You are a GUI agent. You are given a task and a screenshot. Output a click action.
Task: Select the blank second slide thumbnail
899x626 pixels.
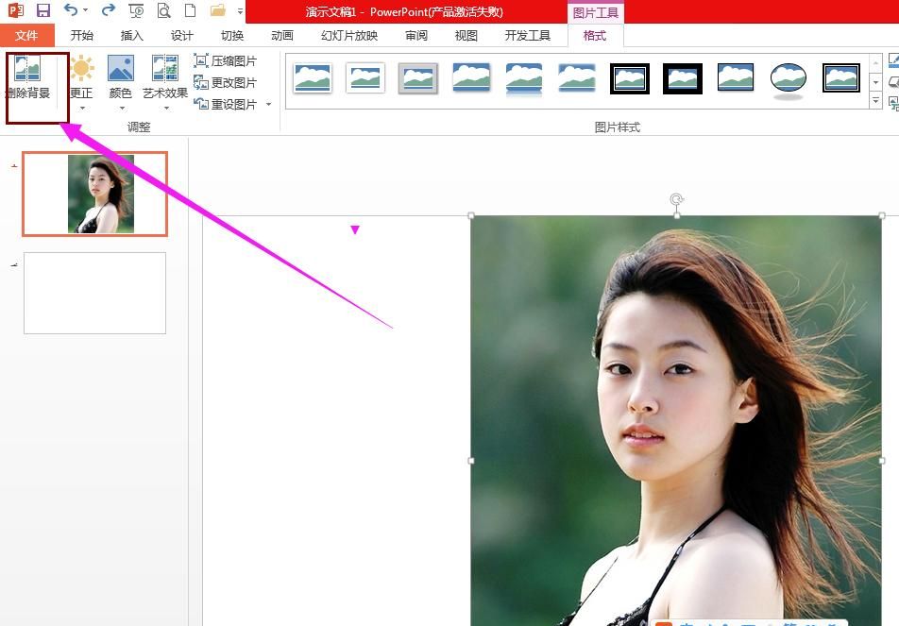pyautogui.click(x=94, y=293)
